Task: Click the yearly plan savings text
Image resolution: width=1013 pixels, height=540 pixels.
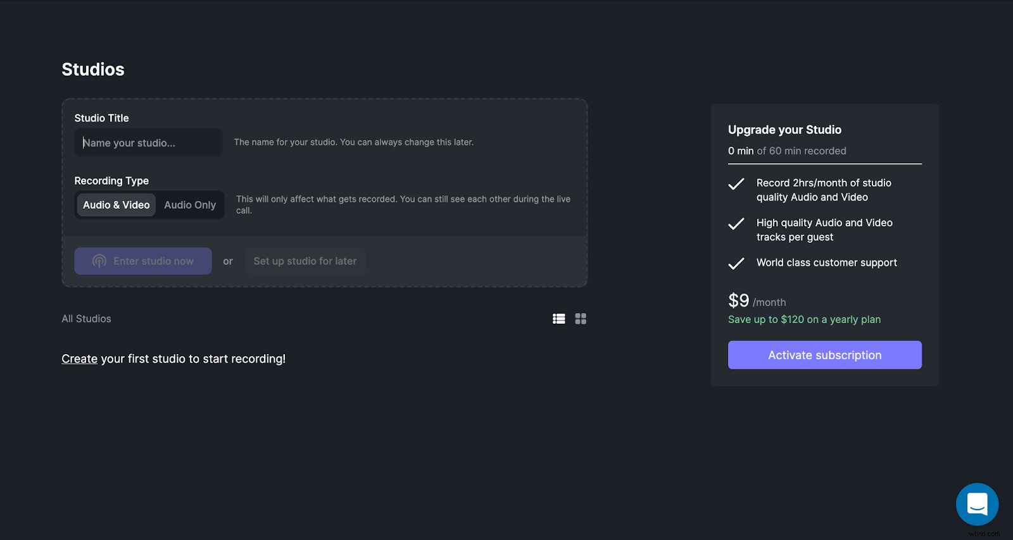Action: [x=804, y=319]
